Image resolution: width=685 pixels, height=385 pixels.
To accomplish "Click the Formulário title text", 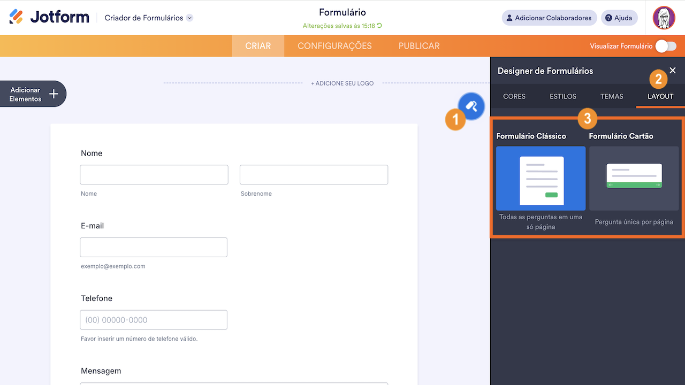I will pyautogui.click(x=342, y=12).
